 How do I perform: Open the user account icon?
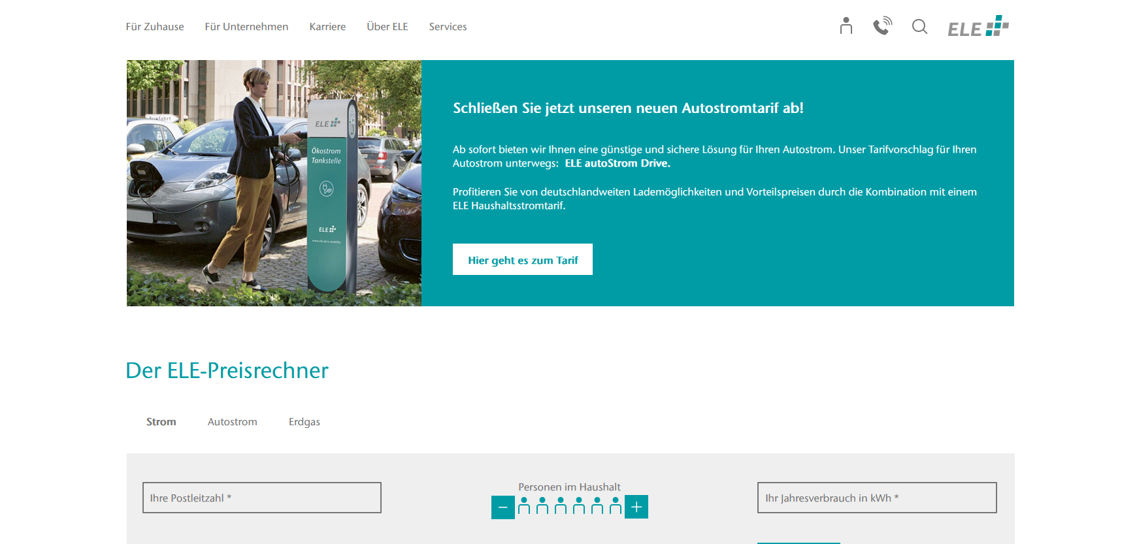tap(846, 26)
